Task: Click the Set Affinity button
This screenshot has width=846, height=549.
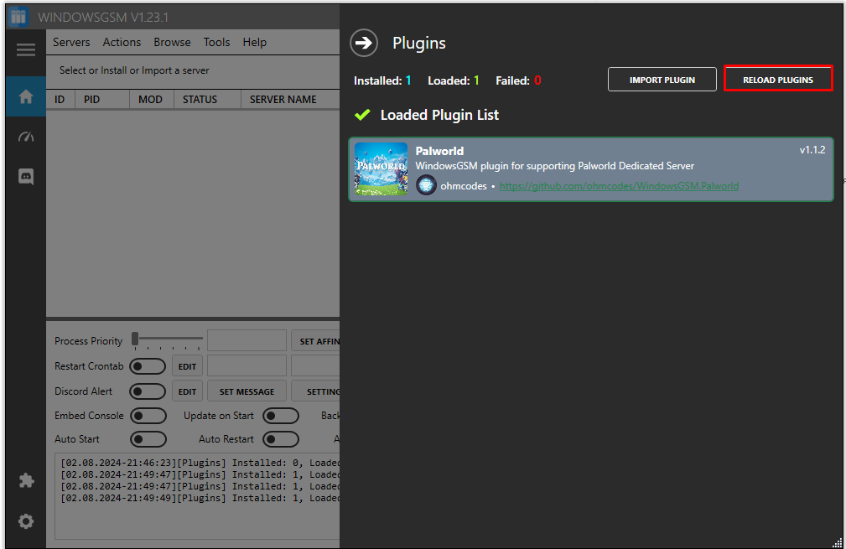Action: (315, 341)
